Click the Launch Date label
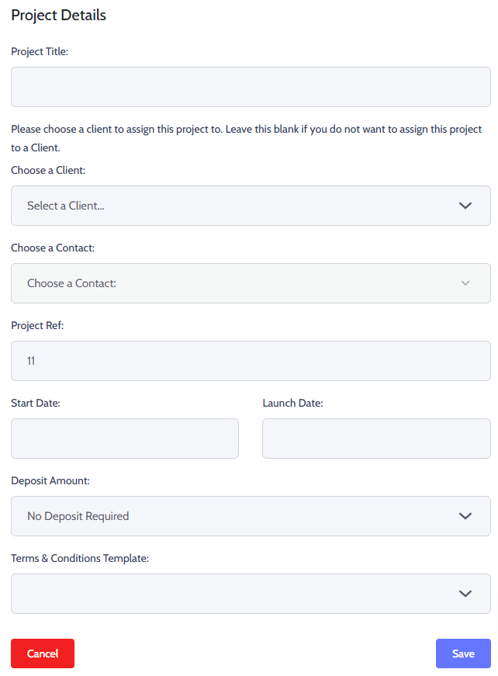498x676 pixels. coord(293,403)
